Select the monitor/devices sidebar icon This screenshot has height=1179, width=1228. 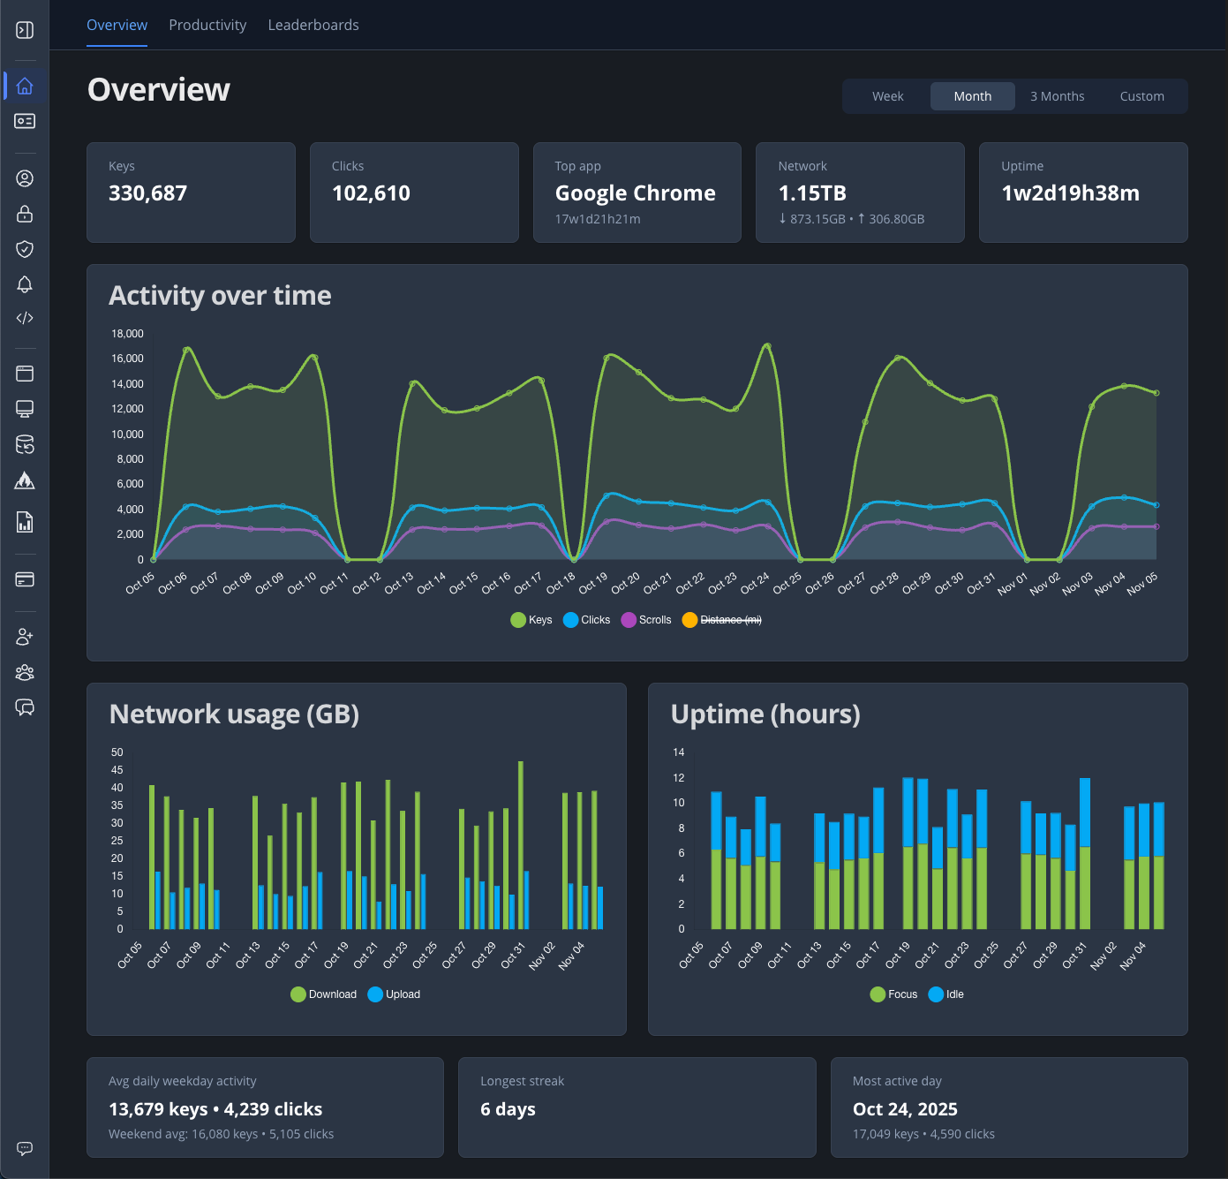pyautogui.click(x=25, y=409)
